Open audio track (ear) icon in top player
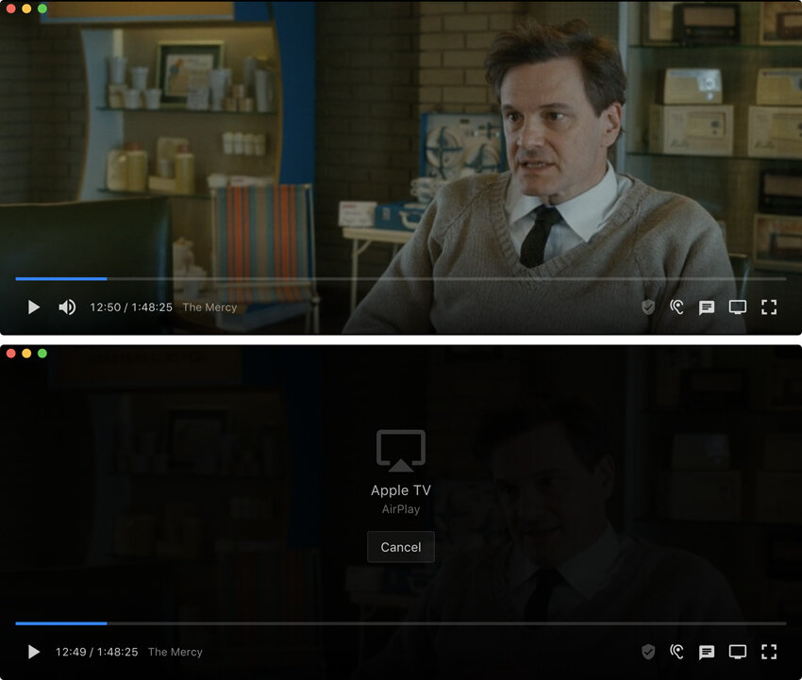Image resolution: width=802 pixels, height=680 pixels. pyautogui.click(x=677, y=307)
